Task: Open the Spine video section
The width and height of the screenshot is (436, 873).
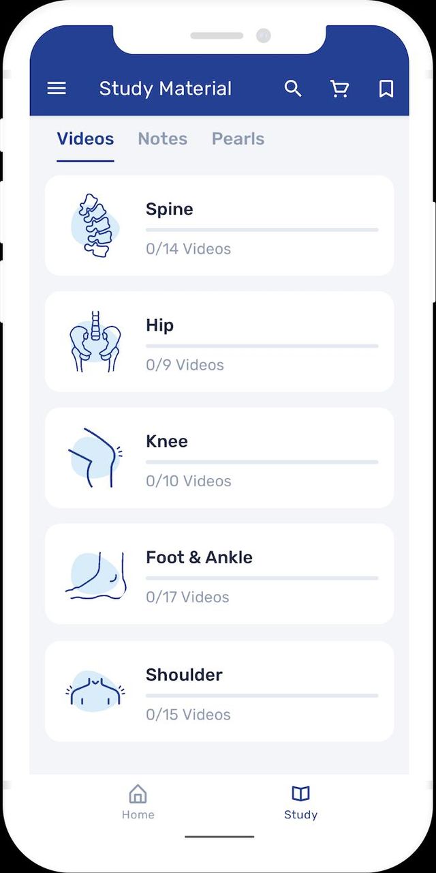Action: [x=218, y=225]
